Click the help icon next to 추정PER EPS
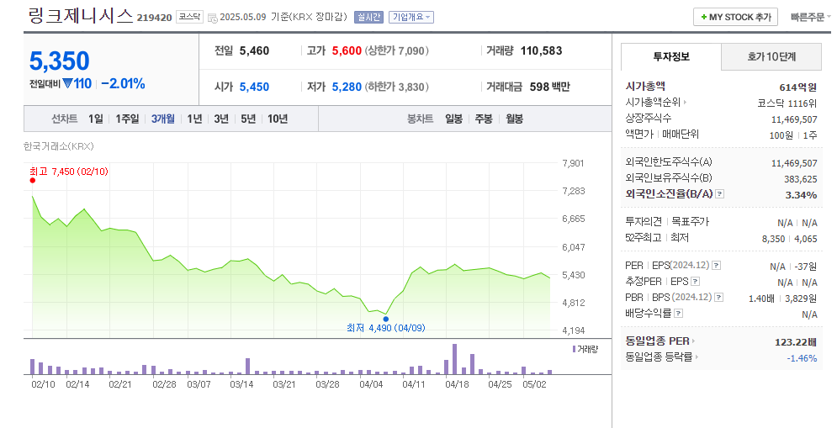The height and width of the screenshot is (428, 837). click(x=695, y=281)
